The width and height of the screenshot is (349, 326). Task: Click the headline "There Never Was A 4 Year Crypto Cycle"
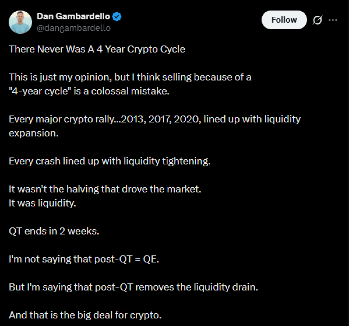(97, 49)
